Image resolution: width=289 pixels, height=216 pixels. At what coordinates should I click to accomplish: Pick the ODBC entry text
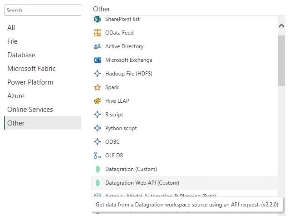[112, 142]
